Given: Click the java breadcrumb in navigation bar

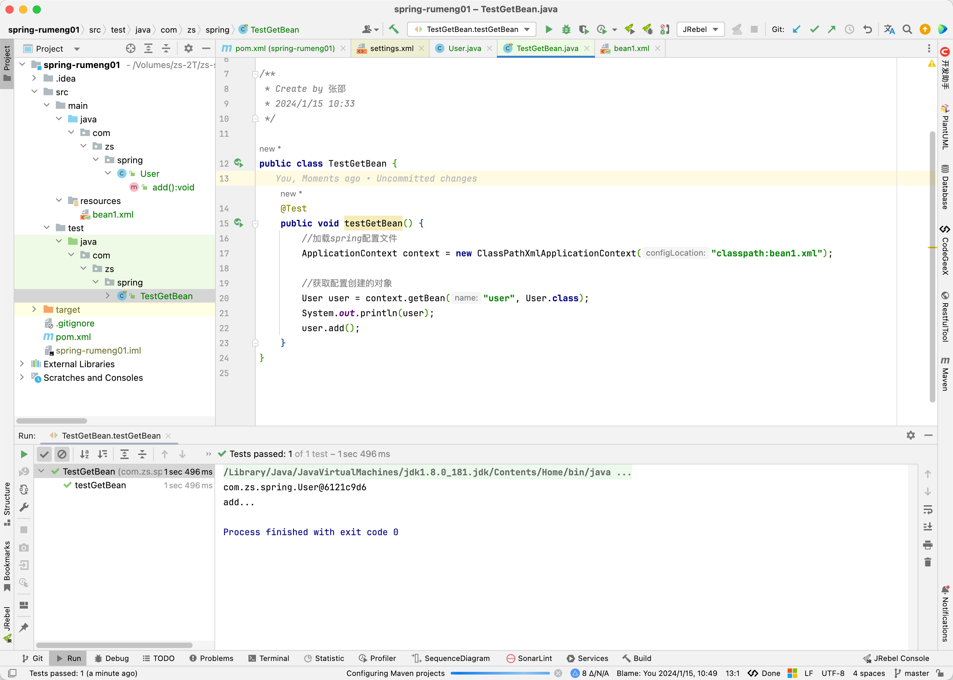Looking at the screenshot, I should 143,30.
